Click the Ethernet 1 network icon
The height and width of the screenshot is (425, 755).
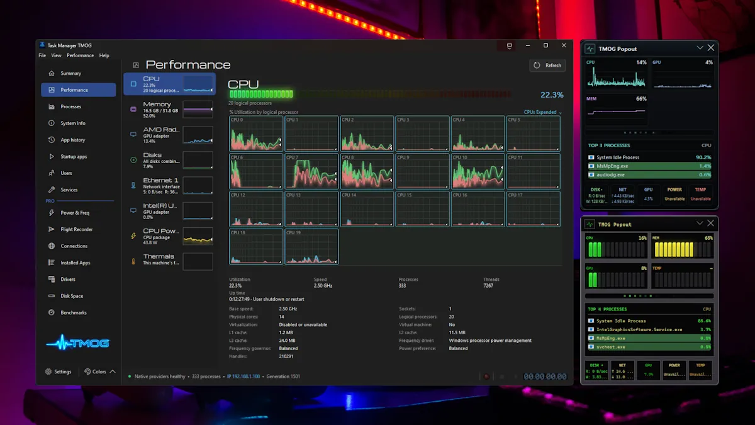click(133, 185)
